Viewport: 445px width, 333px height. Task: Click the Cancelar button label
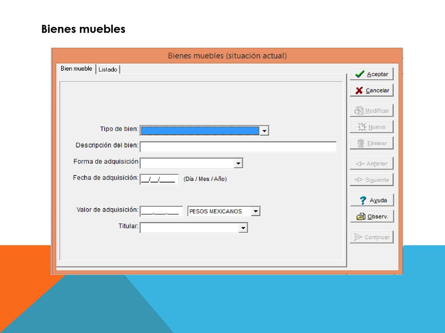pos(378,91)
